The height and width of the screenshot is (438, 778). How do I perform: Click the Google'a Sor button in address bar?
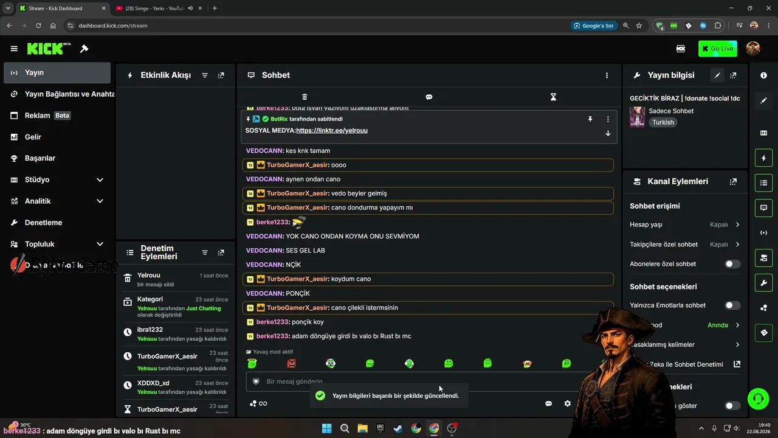coord(593,26)
